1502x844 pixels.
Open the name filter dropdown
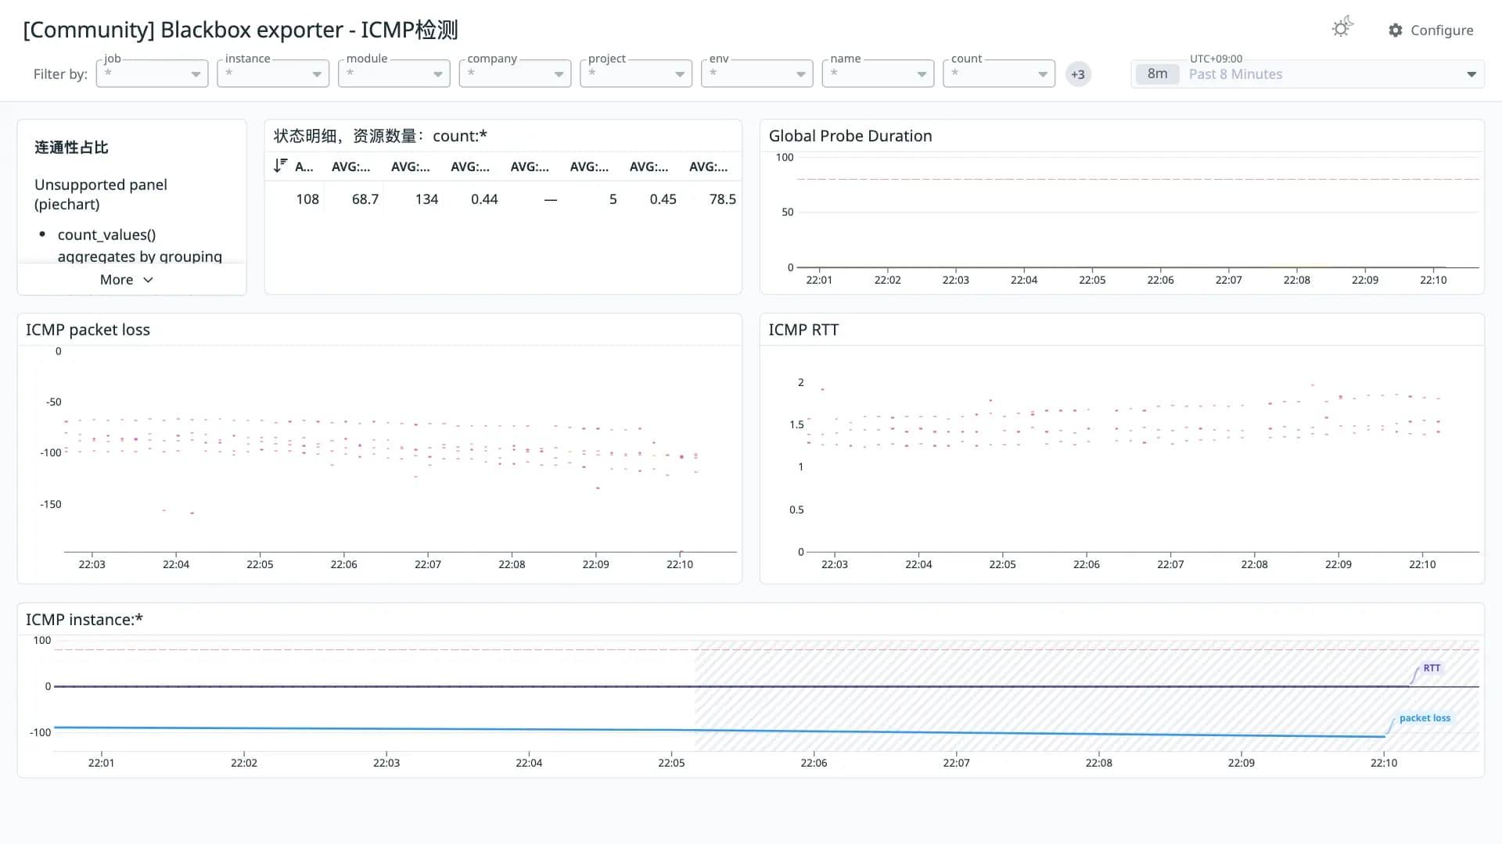coord(878,73)
